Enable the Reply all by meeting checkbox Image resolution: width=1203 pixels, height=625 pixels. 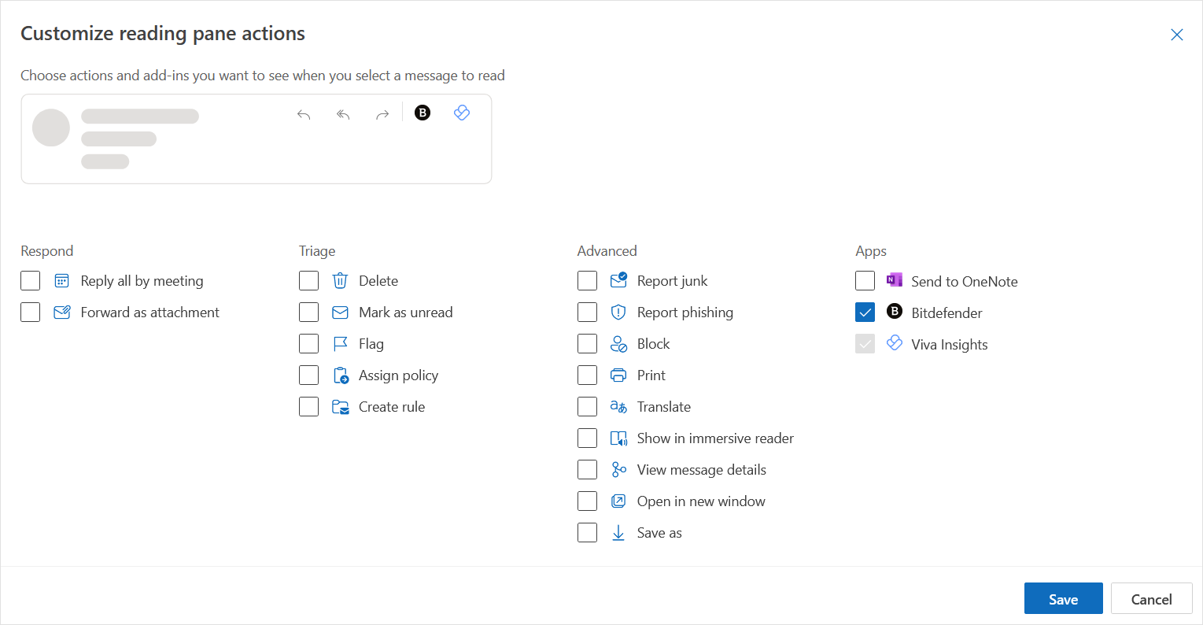pyautogui.click(x=30, y=280)
